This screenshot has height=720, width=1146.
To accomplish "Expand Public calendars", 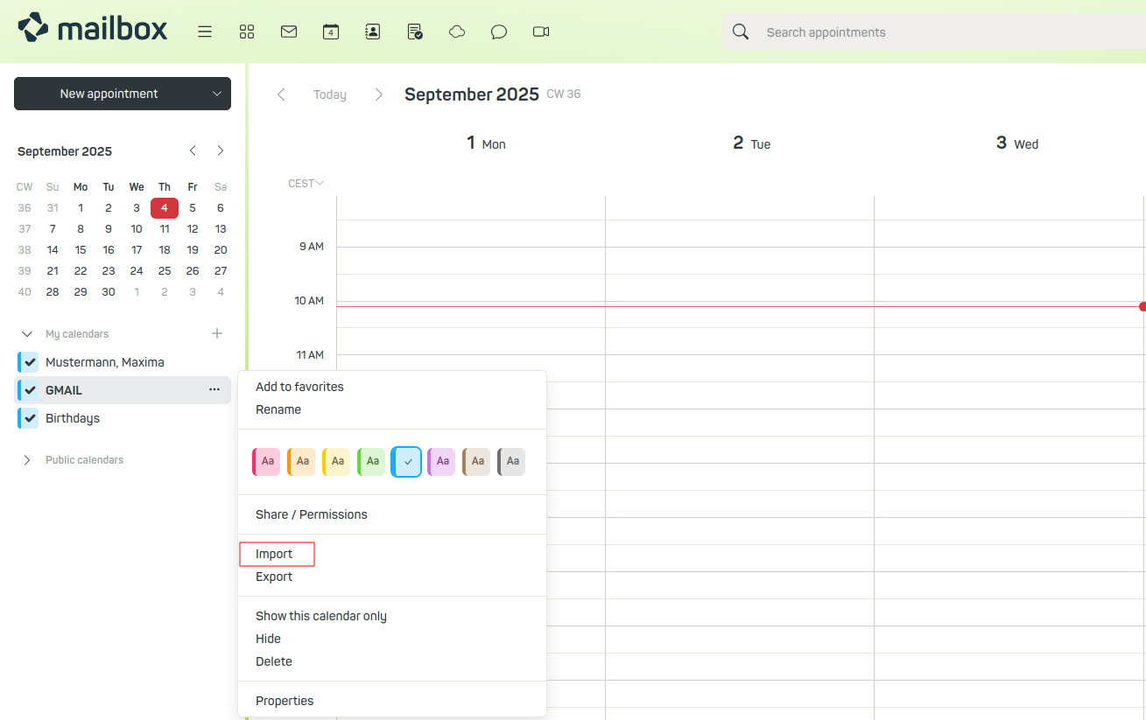I will 27,459.
